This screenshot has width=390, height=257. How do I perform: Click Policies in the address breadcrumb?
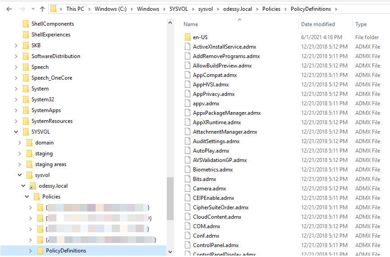tap(271, 9)
